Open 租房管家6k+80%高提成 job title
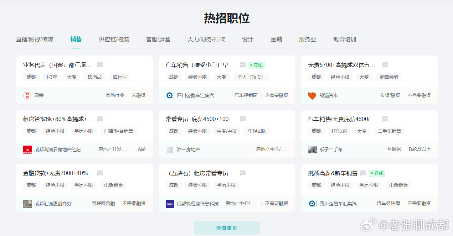Screen dimensions: 453x236 58,119
